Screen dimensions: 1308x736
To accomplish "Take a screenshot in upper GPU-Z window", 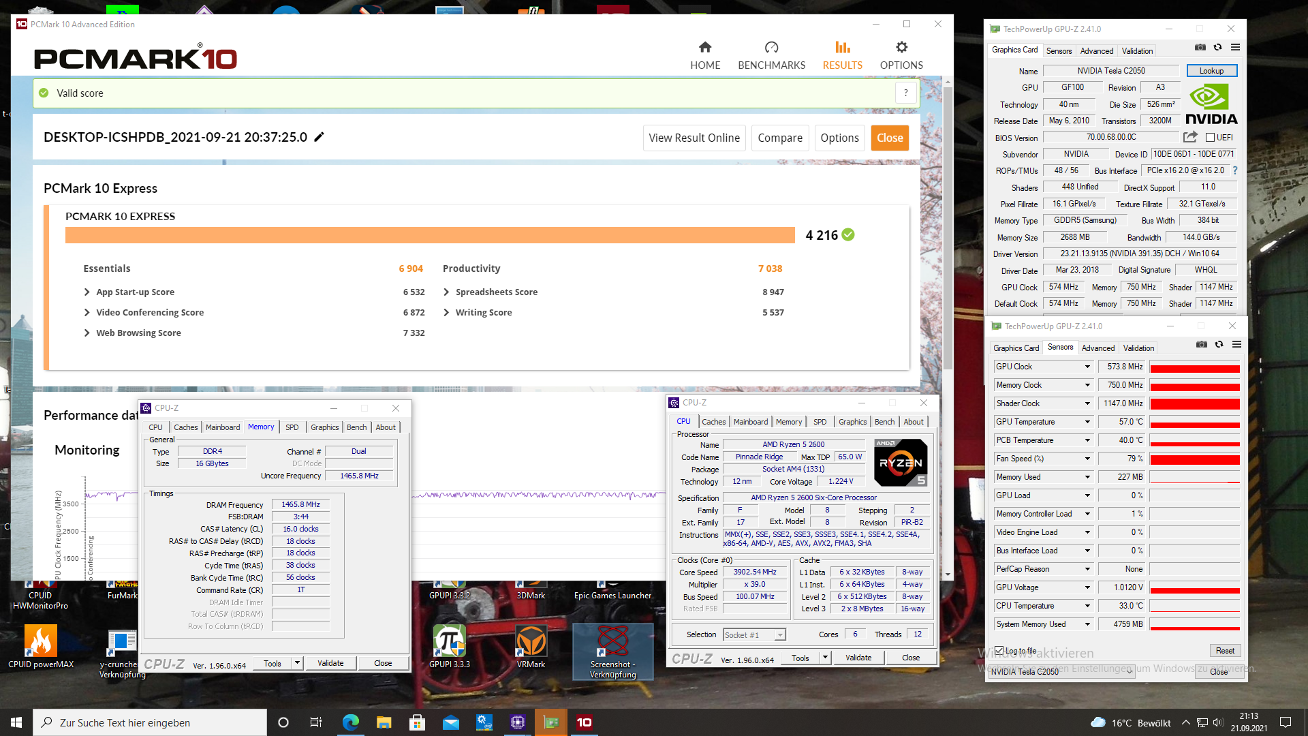I will point(1200,47).
